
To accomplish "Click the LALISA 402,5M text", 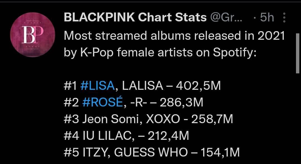I will [171, 86].
